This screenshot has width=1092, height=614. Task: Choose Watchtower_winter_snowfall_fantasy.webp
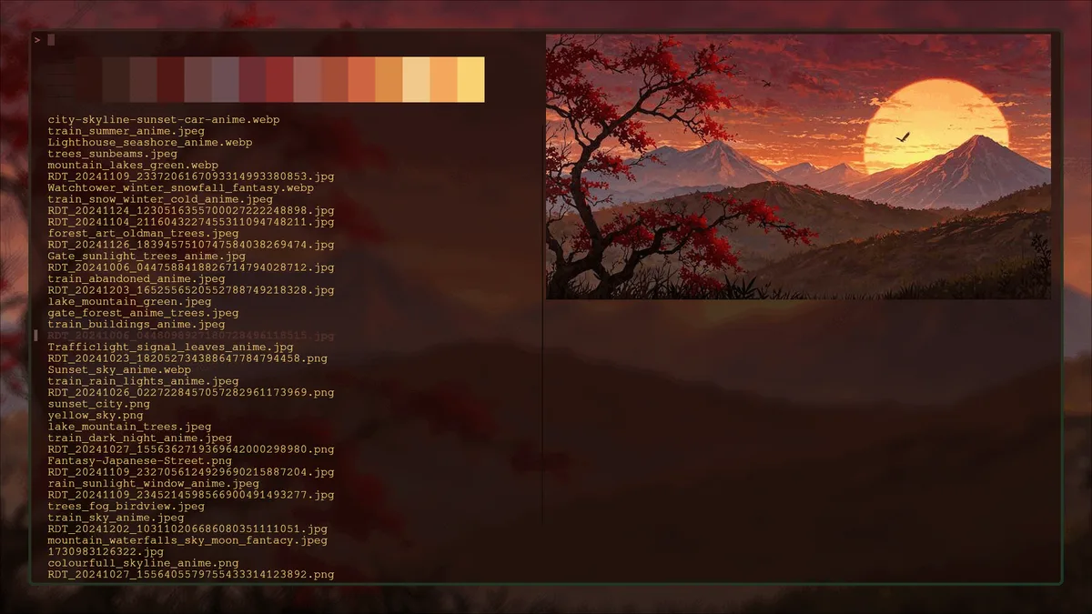(180, 187)
